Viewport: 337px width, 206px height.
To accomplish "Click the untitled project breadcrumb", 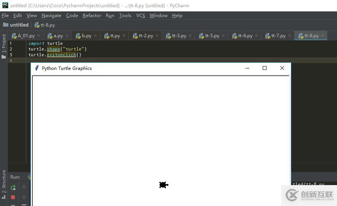I will pos(16,25).
